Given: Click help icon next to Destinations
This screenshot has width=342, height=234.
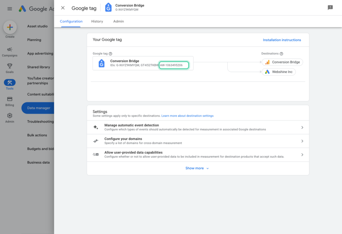Looking at the screenshot, I should [281, 54].
